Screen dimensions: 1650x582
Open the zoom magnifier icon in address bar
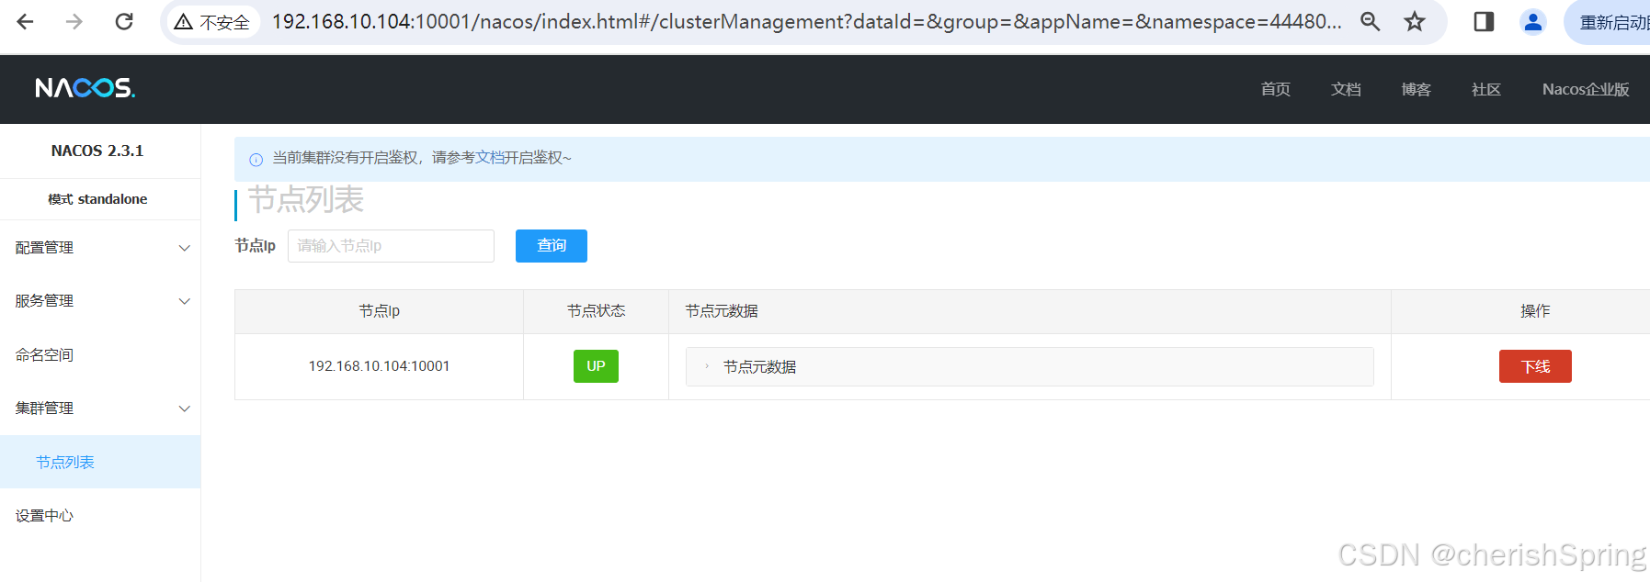click(x=1370, y=21)
